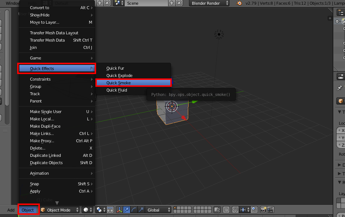Image resolution: width=345 pixels, height=217 pixels.
Task: Open the snap element type selector
Action: pyautogui.click(x=244, y=210)
